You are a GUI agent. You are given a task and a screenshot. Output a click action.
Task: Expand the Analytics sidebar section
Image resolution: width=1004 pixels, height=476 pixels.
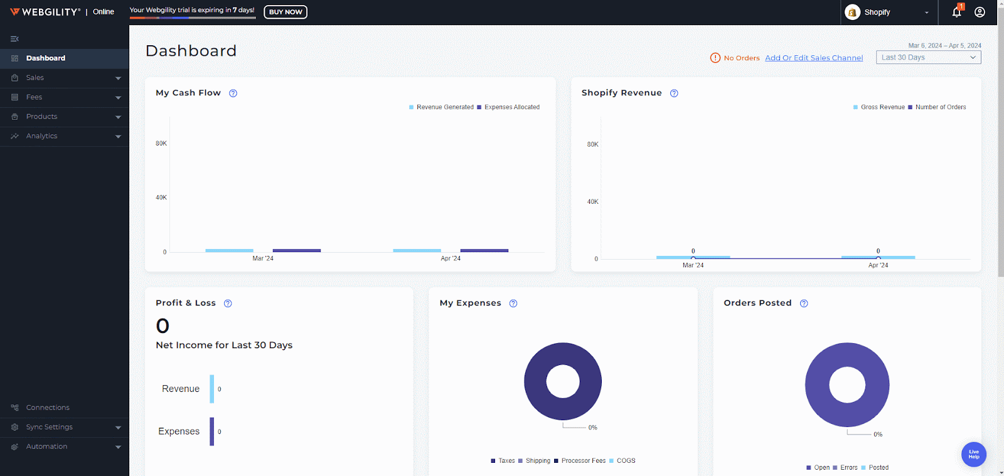[64, 136]
